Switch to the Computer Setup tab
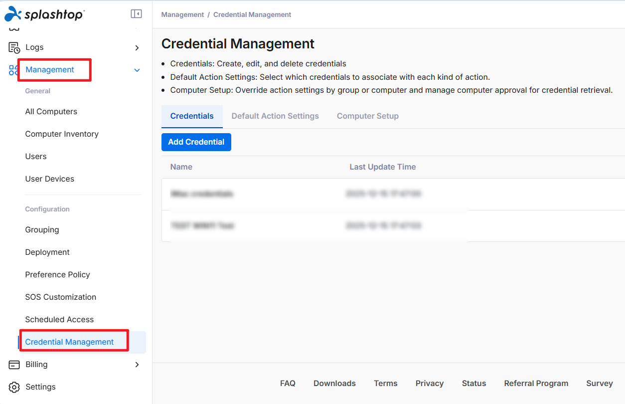This screenshot has height=404, width=625. click(x=368, y=116)
